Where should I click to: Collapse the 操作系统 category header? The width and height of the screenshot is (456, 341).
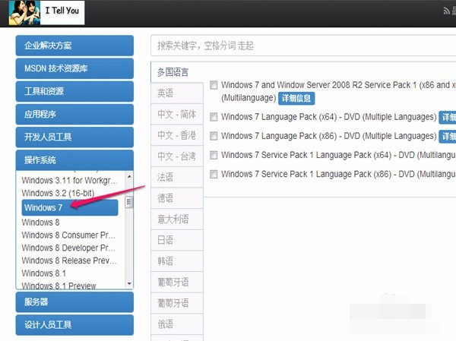click(x=74, y=160)
